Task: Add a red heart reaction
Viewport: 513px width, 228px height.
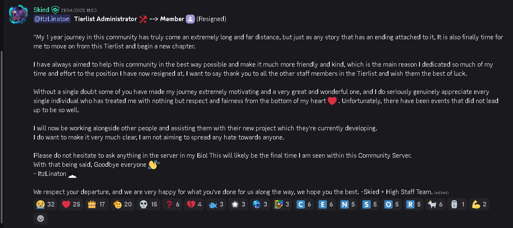Action: pyautogui.click(x=71, y=204)
